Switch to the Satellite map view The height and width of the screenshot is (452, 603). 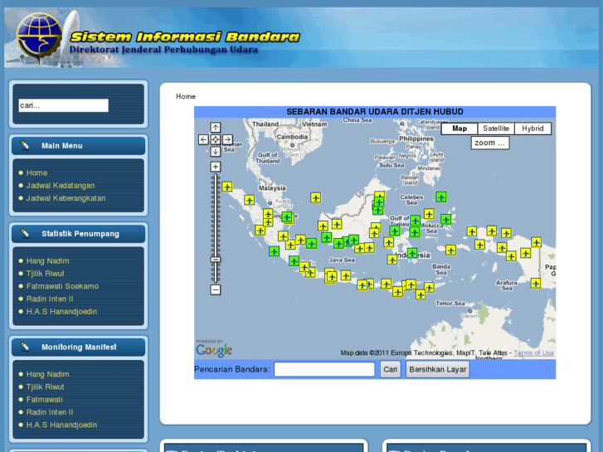[x=496, y=129]
